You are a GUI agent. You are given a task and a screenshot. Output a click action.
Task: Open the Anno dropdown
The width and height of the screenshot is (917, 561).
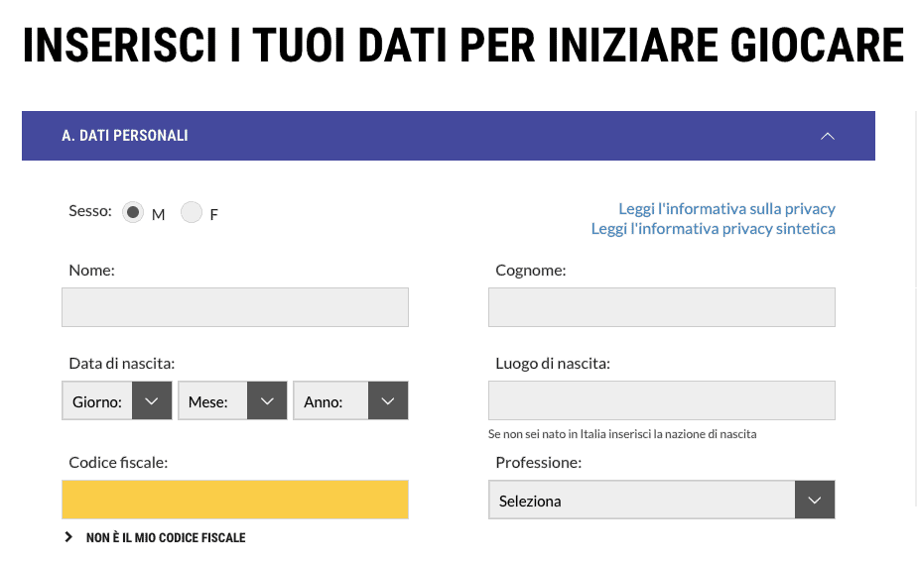tap(350, 400)
